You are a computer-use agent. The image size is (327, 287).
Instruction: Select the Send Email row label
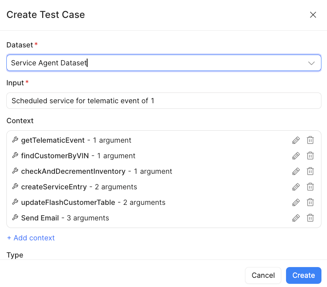[40, 218]
